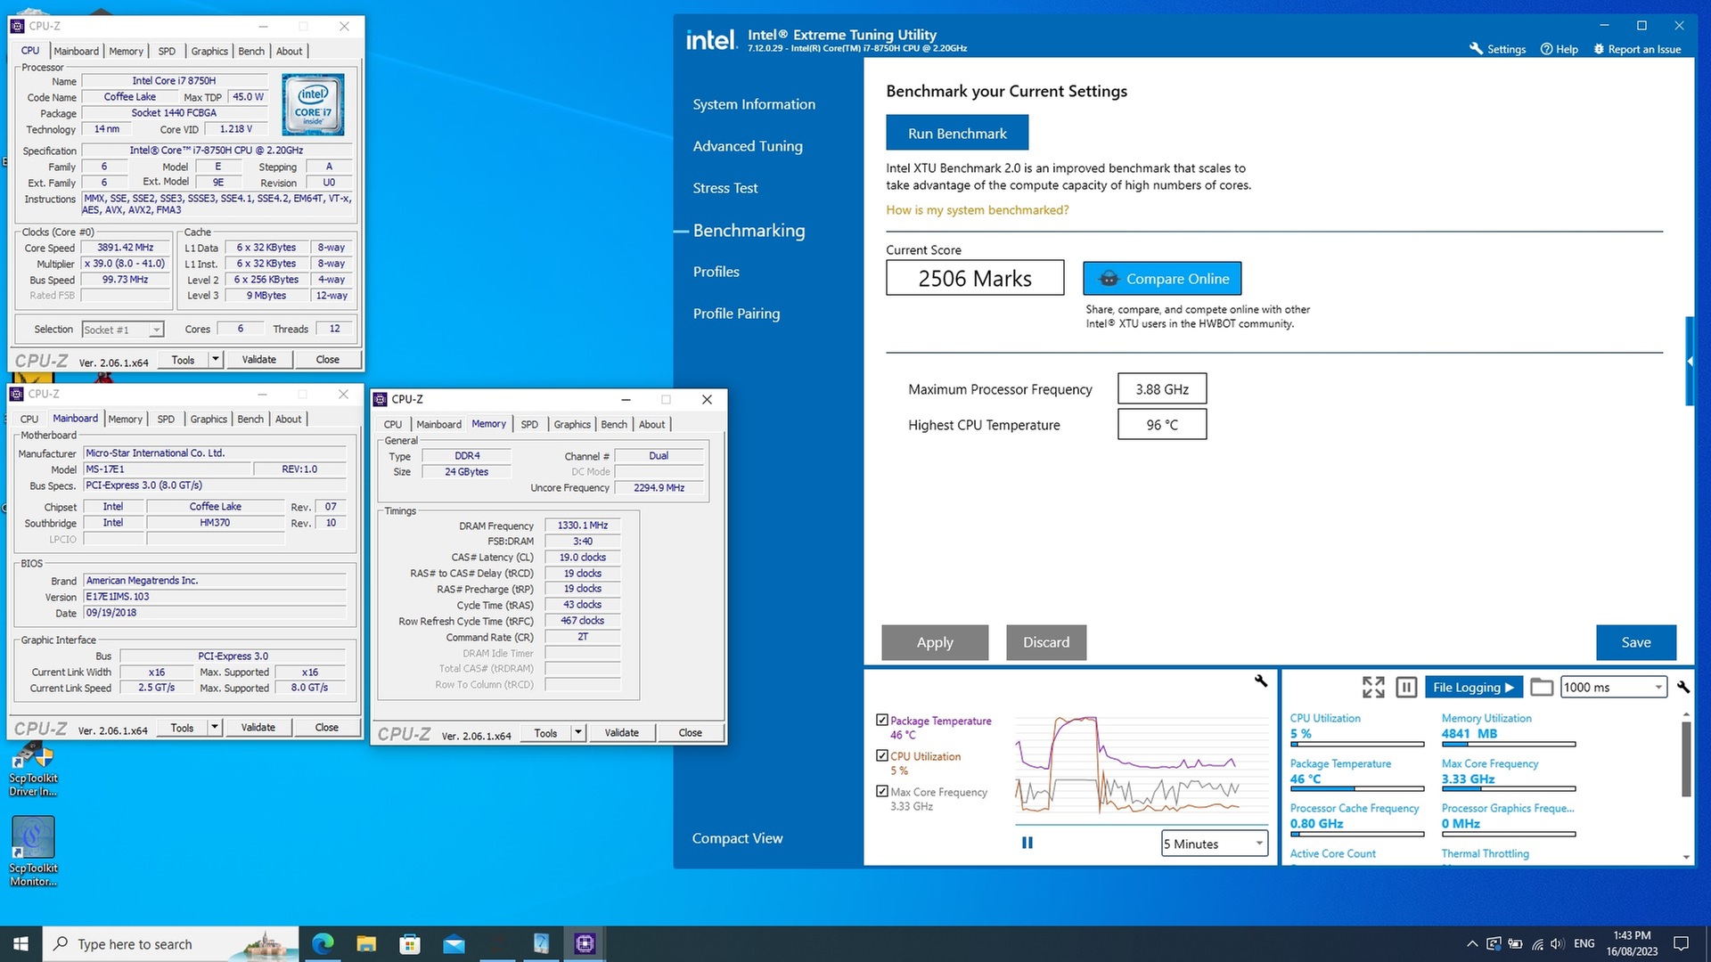
Task: Open volume control in system tray
Action: (x=1557, y=943)
